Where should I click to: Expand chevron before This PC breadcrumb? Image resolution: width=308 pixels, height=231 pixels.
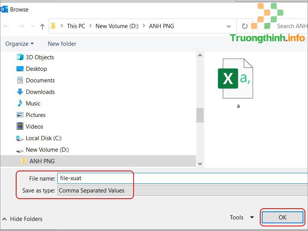pyautogui.click(x=62, y=26)
